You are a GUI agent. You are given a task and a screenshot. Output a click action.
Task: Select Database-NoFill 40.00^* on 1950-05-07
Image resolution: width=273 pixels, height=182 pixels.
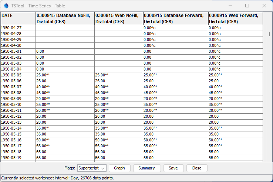pos(65,87)
